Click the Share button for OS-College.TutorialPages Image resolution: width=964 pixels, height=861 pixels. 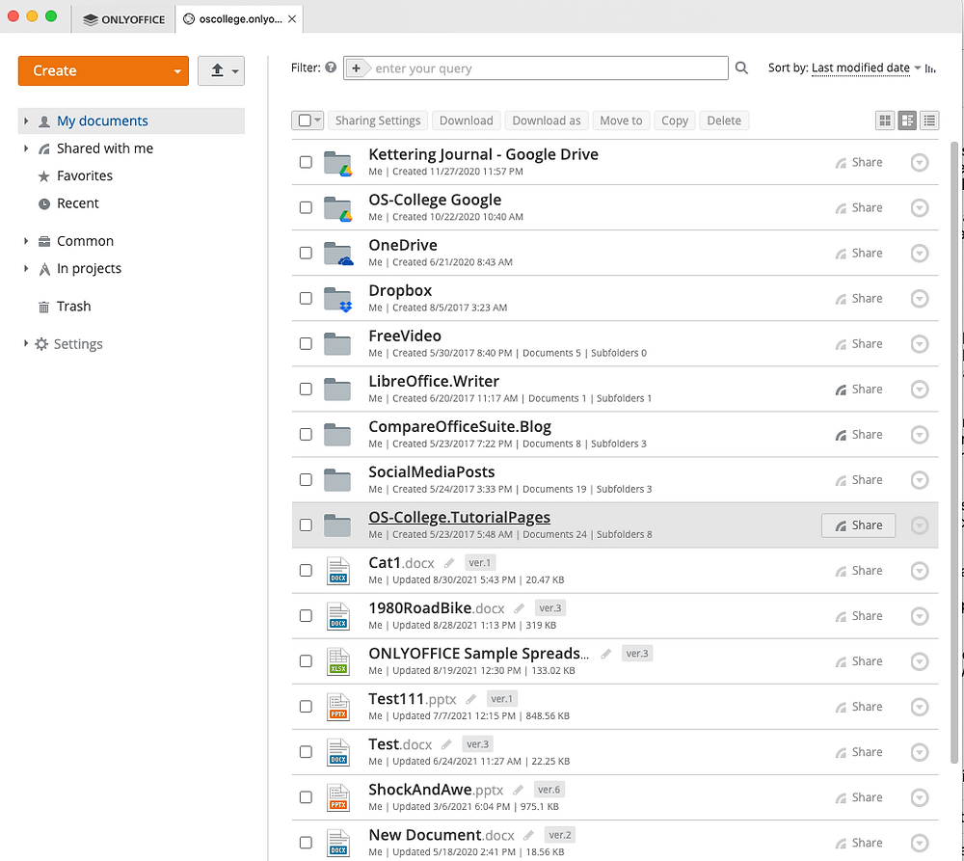point(858,525)
